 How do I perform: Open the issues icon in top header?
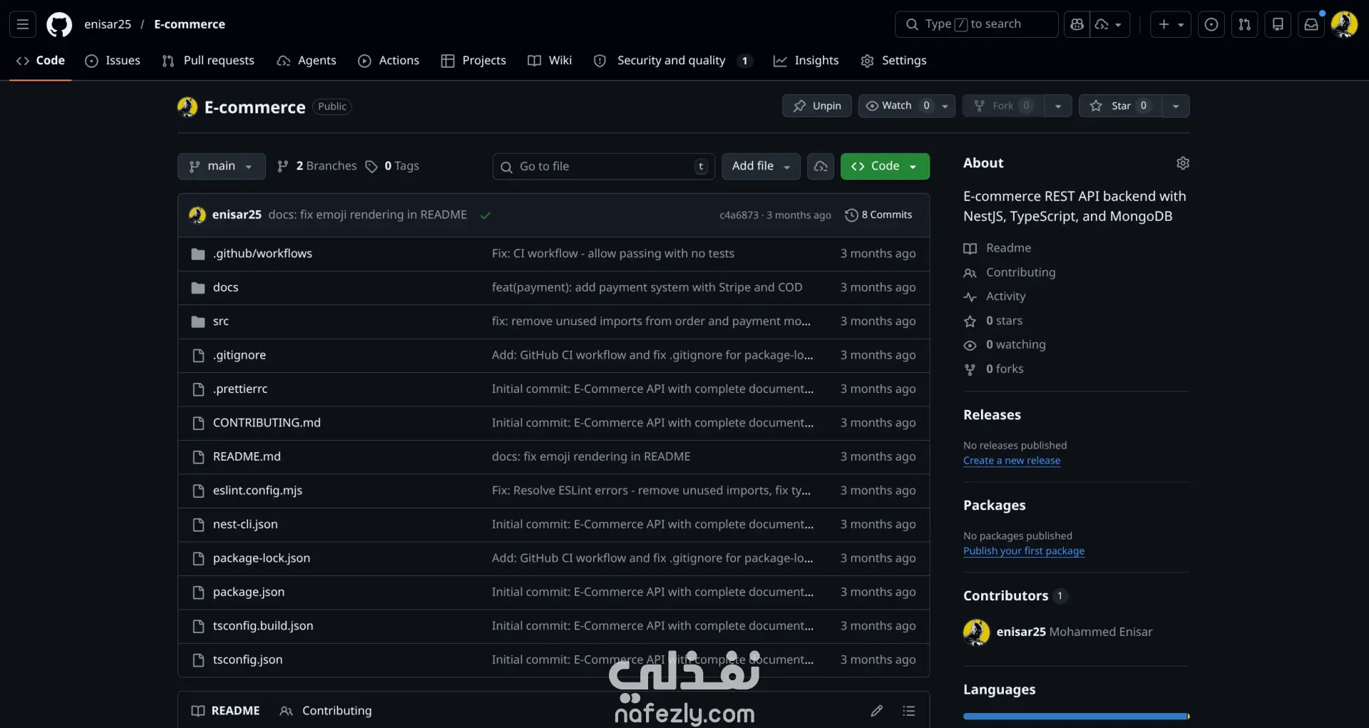pos(1211,24)
